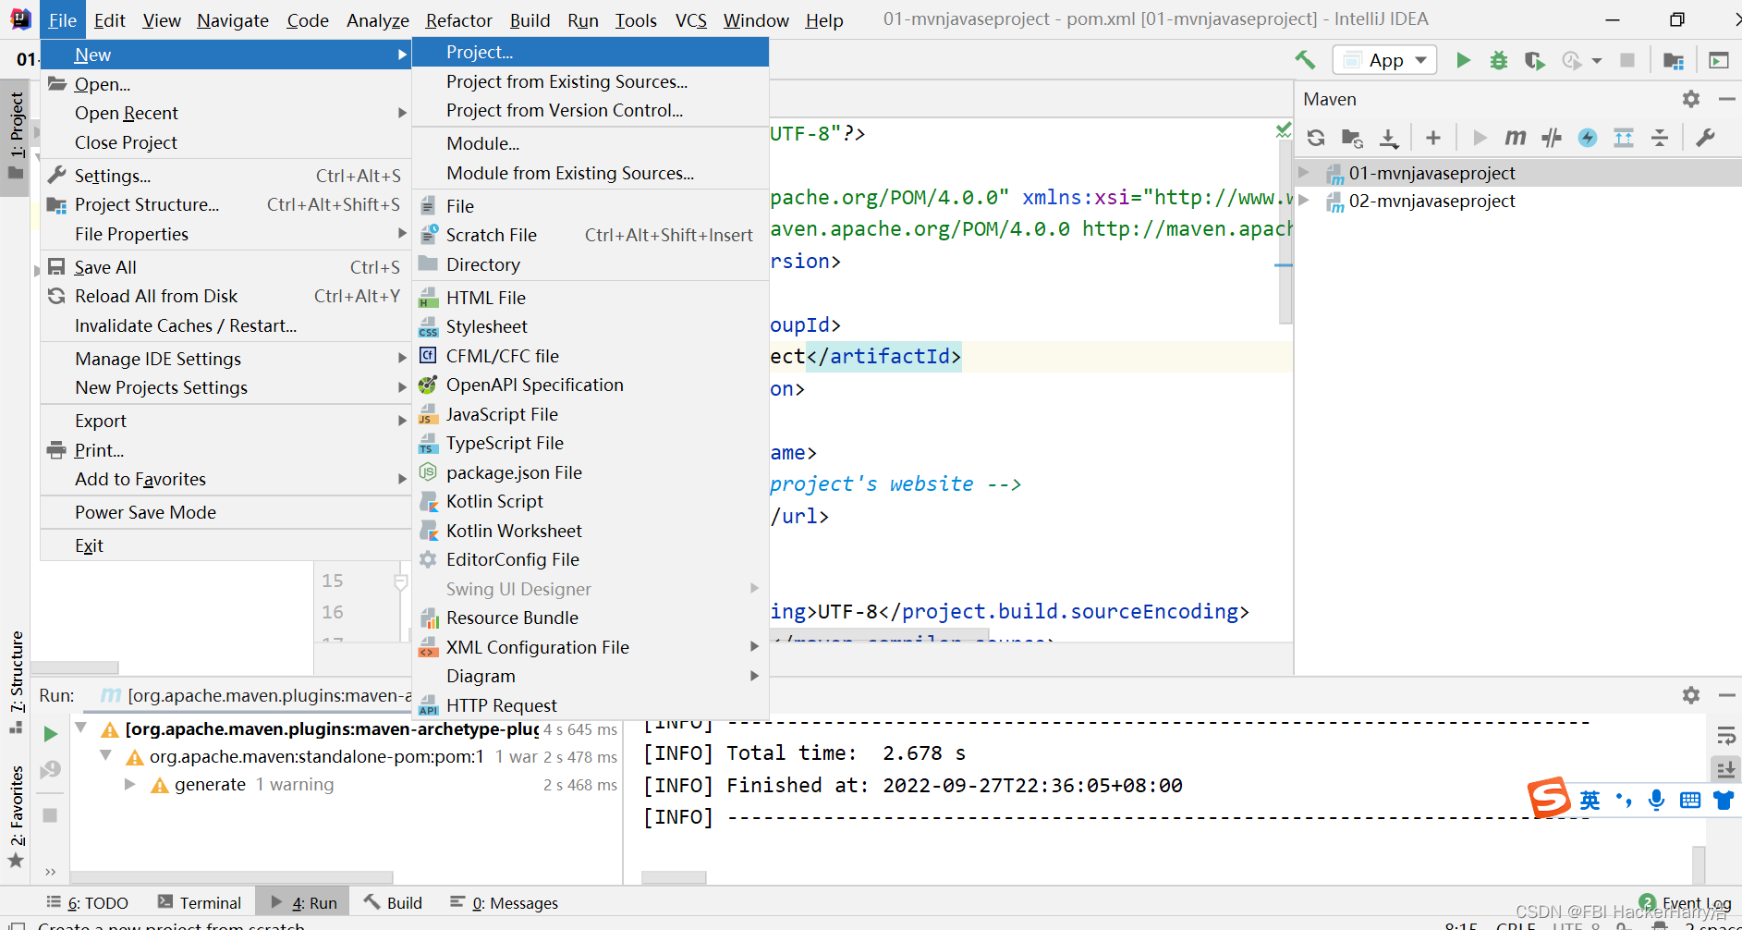Select Project... from New submenu
1742x930 pixels.
pos(479,53)
